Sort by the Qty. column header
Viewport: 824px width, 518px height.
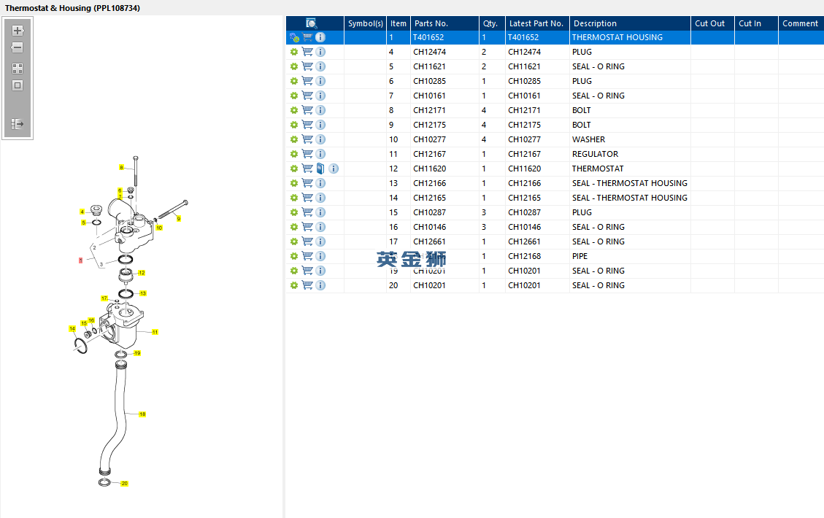tap(492, 23)
